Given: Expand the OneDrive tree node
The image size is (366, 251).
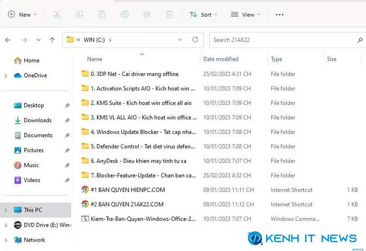Looking at the screenshot, I should coord(6,75).
